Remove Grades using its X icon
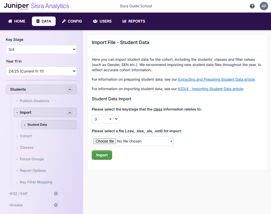Screen dimensions: 271x214 click(56, 205)
